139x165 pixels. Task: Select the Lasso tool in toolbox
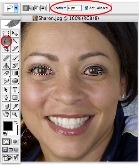pos(6,41)
